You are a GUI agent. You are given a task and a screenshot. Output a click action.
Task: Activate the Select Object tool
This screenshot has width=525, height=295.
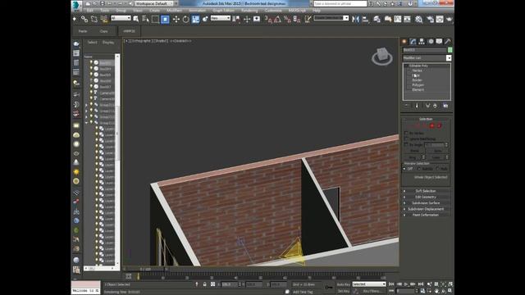[x=135, y=20]
